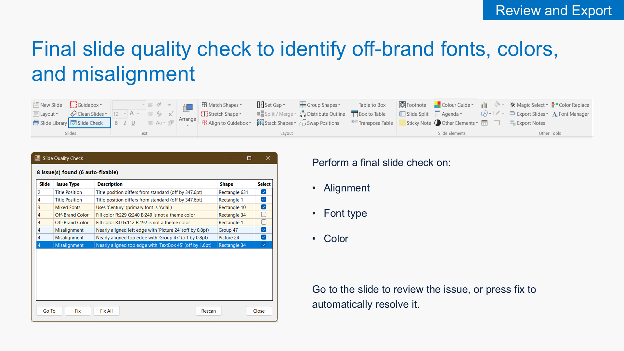The width and height of the screenshot is (624, 351).
Task: Click the New Slide icon
Action: [36, 105]
